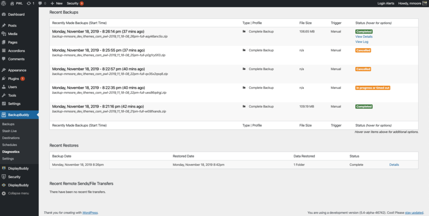
Task: Open the Security shield icon in the sidebar
Action: pyautogui.click(x=4, y=177)
